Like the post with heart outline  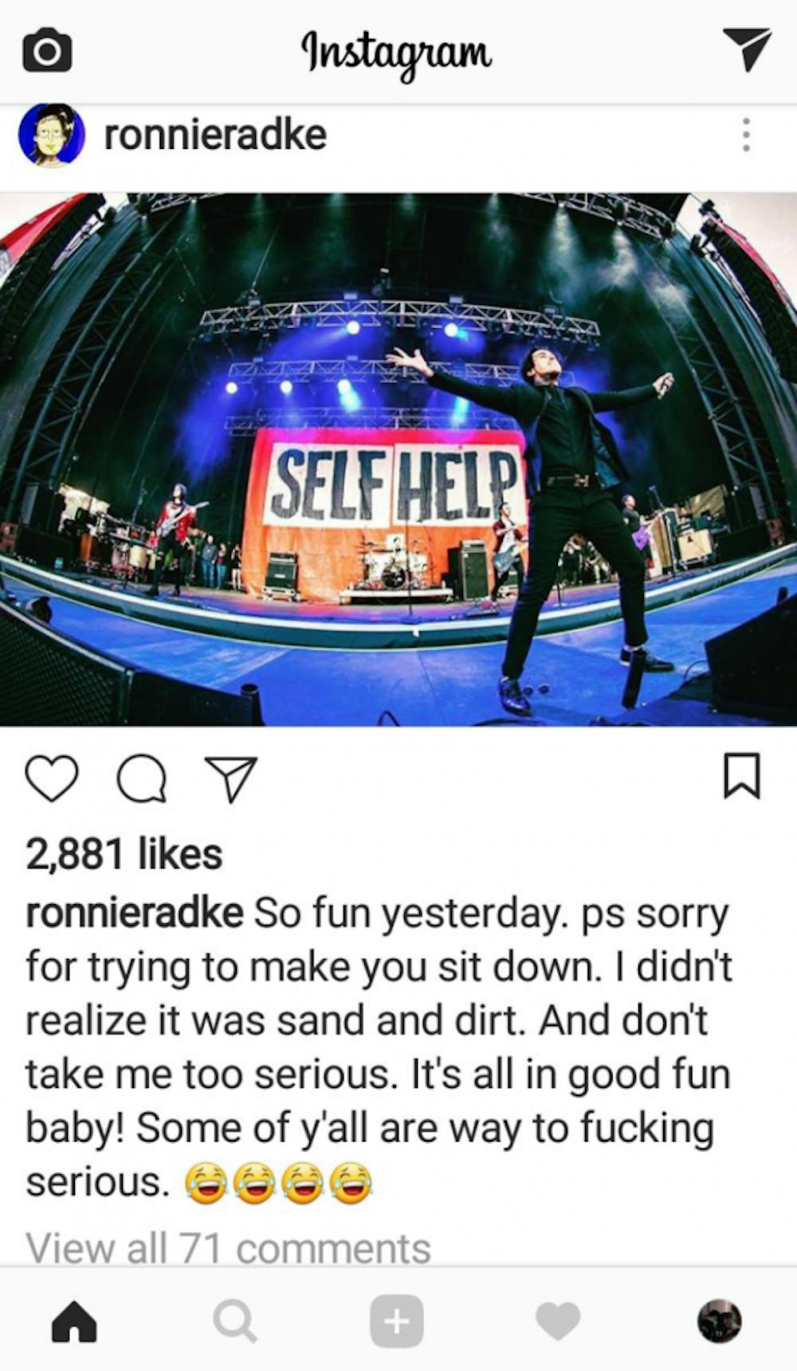click(52, 778)
